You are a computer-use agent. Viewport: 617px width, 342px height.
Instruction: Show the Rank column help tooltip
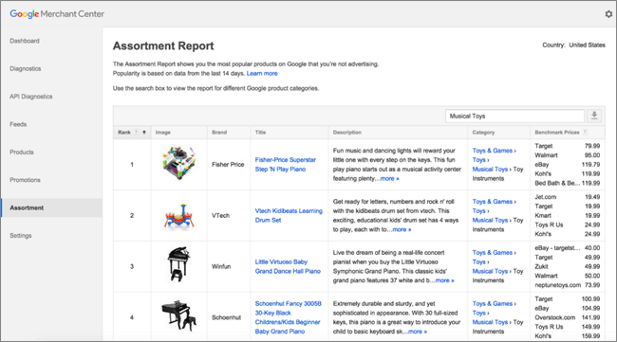pyautogui.click(x=136, y=133)
